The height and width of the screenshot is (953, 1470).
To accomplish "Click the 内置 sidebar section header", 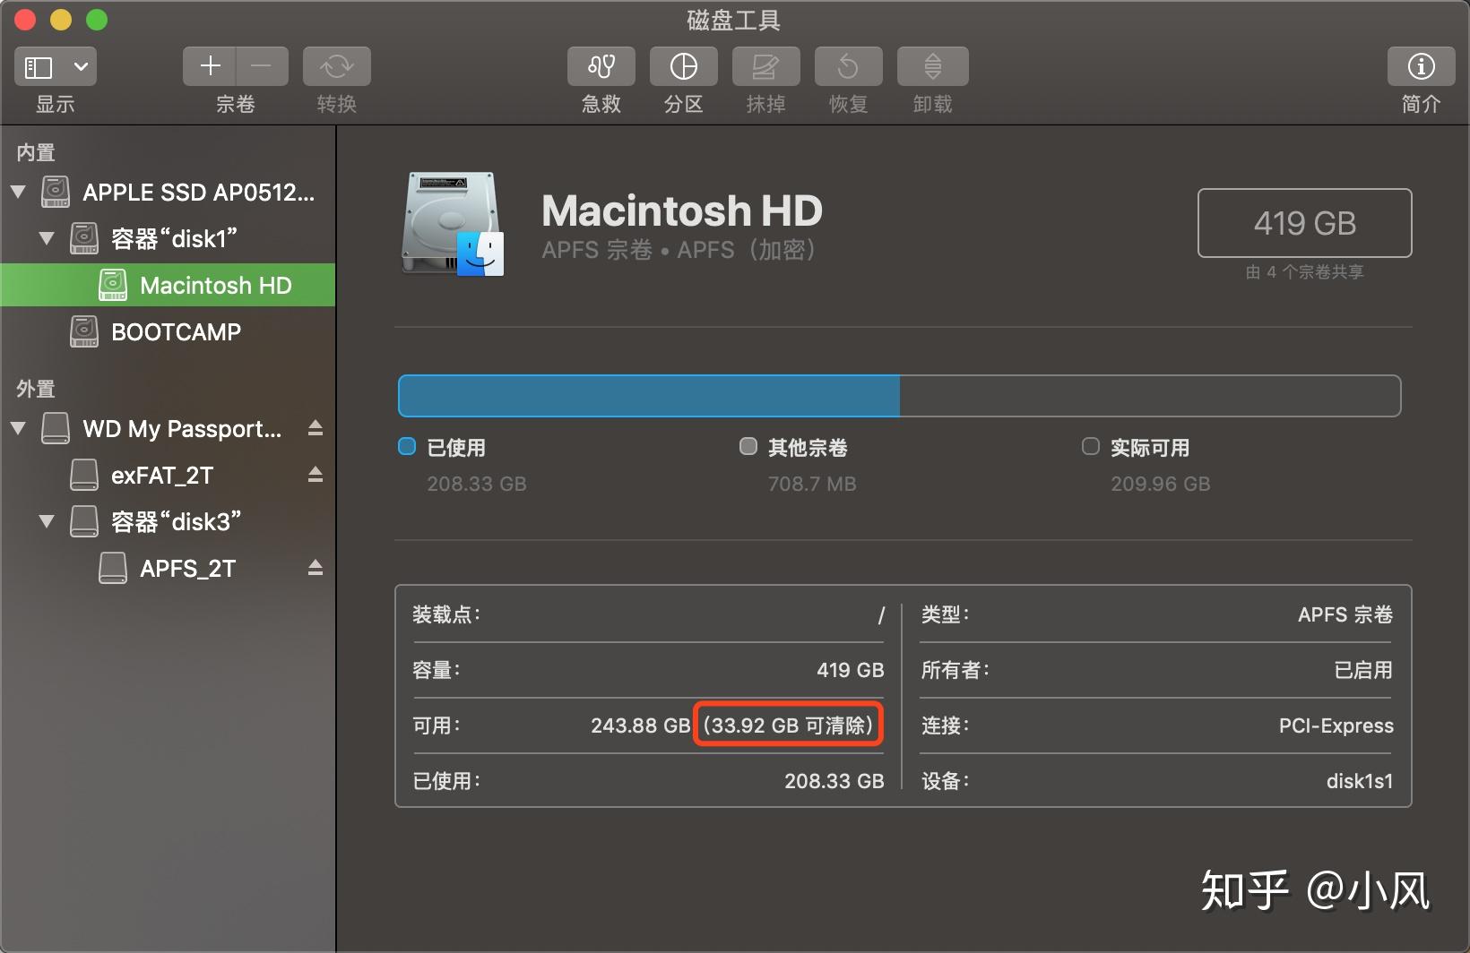I will coord(36,152).
